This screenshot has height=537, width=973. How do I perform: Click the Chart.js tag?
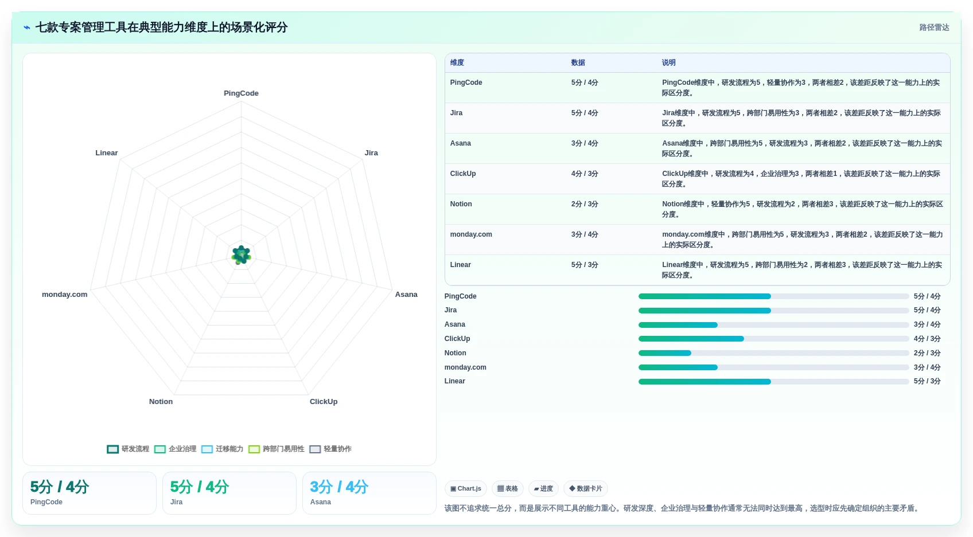[x=466, y=489]
